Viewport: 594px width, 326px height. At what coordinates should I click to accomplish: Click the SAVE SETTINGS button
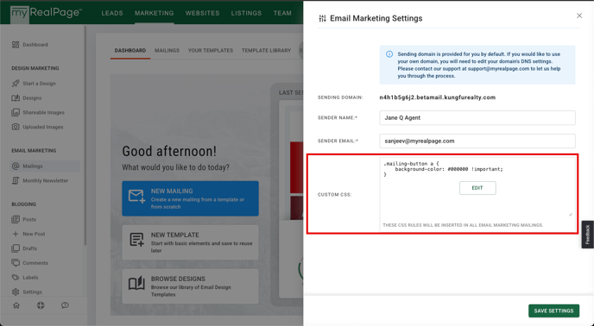tap(553, 310)
